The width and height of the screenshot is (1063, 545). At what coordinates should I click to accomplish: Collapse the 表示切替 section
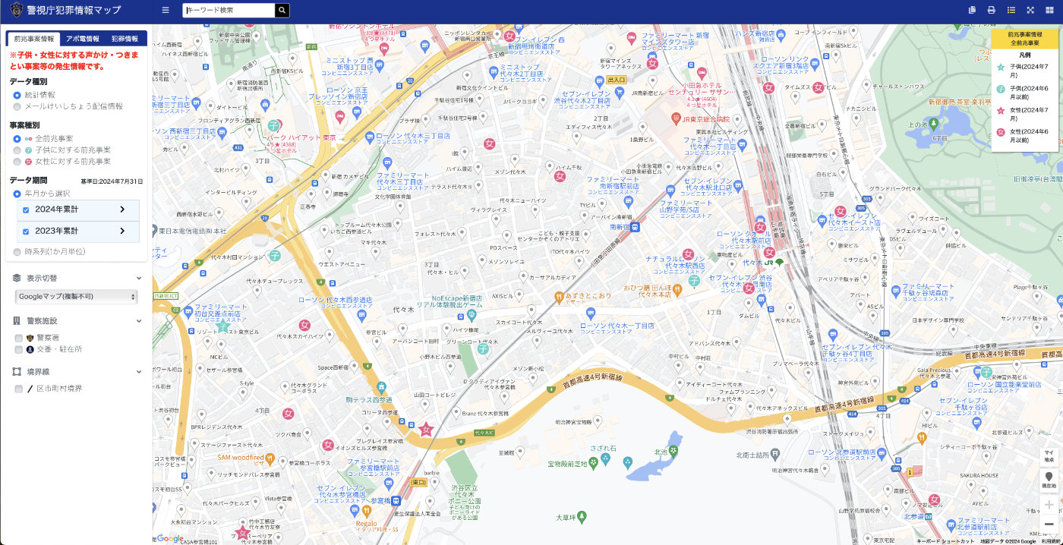click(139, 278)
